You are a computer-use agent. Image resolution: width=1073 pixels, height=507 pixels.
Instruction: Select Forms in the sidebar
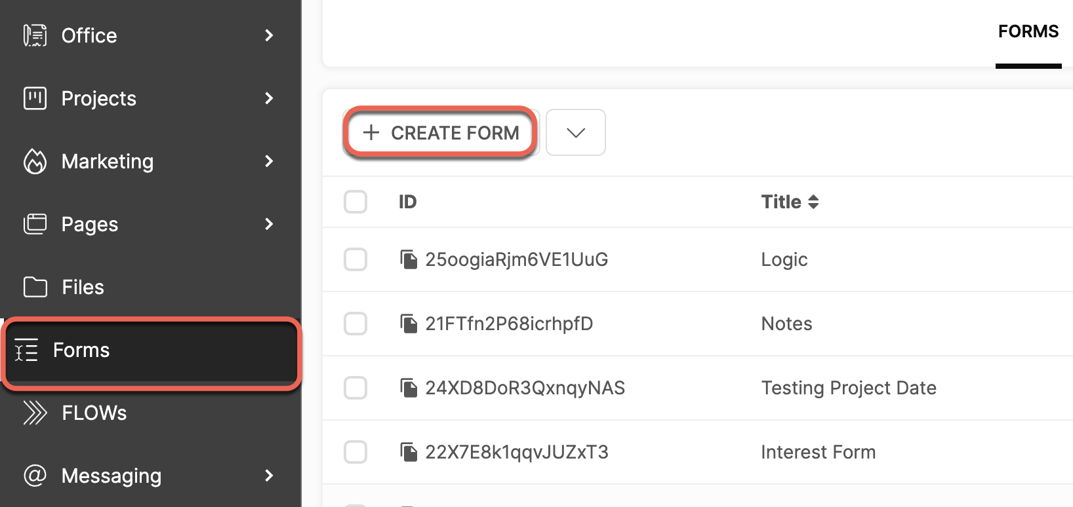point(150,350)
